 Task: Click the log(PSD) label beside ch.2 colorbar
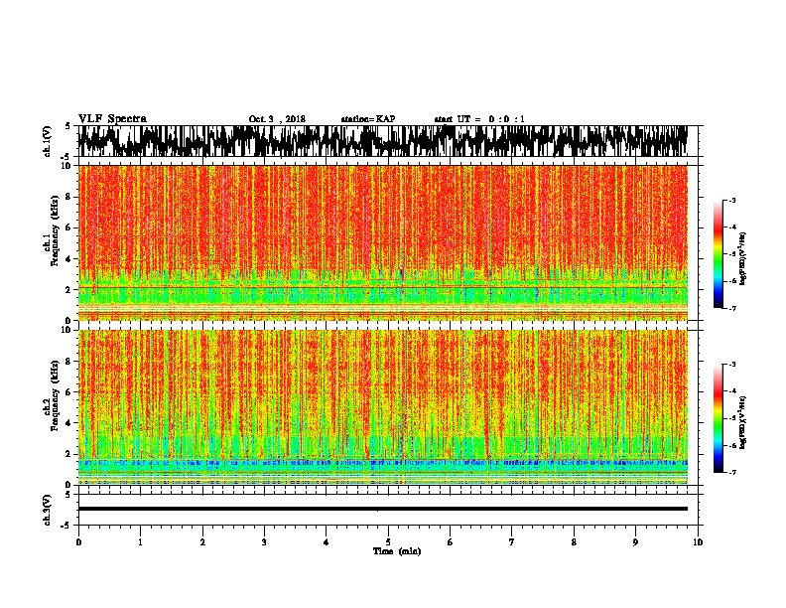point(742,422)
